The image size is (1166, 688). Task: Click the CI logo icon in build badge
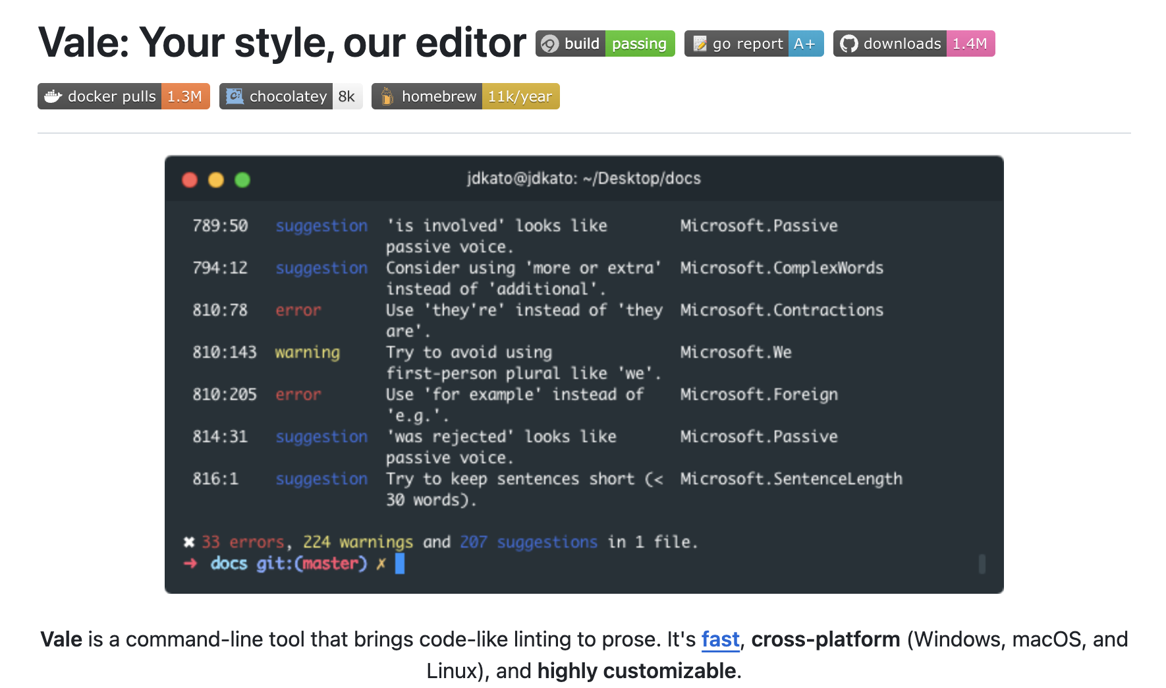pyautogui.click(x=549, y=44)
